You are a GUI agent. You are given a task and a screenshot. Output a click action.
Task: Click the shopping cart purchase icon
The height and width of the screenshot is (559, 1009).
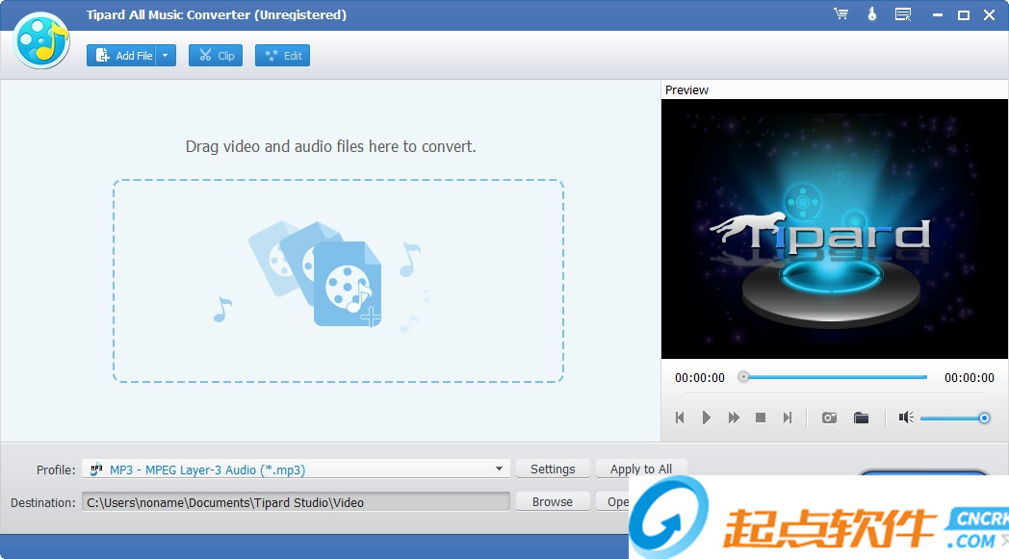click(x=841, y=14)
